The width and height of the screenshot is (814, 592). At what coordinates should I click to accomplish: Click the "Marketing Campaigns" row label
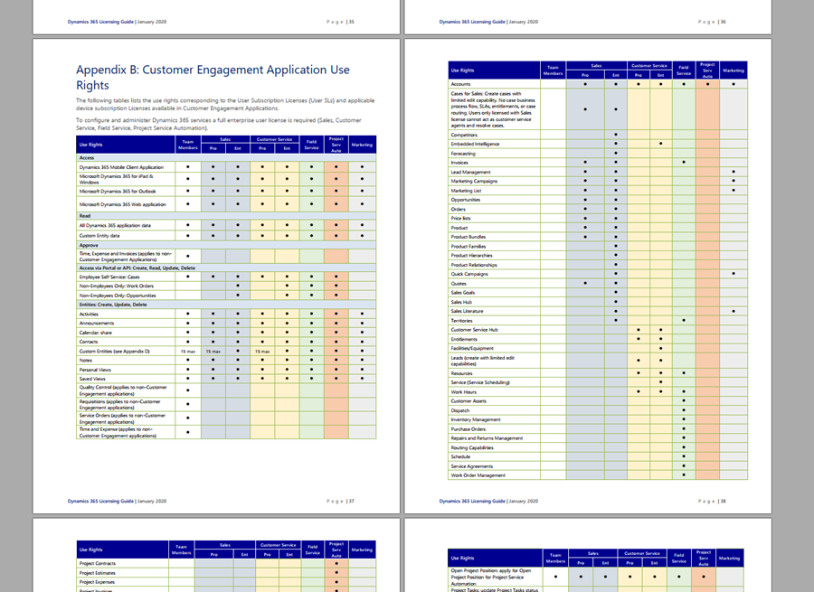(474, 181)
